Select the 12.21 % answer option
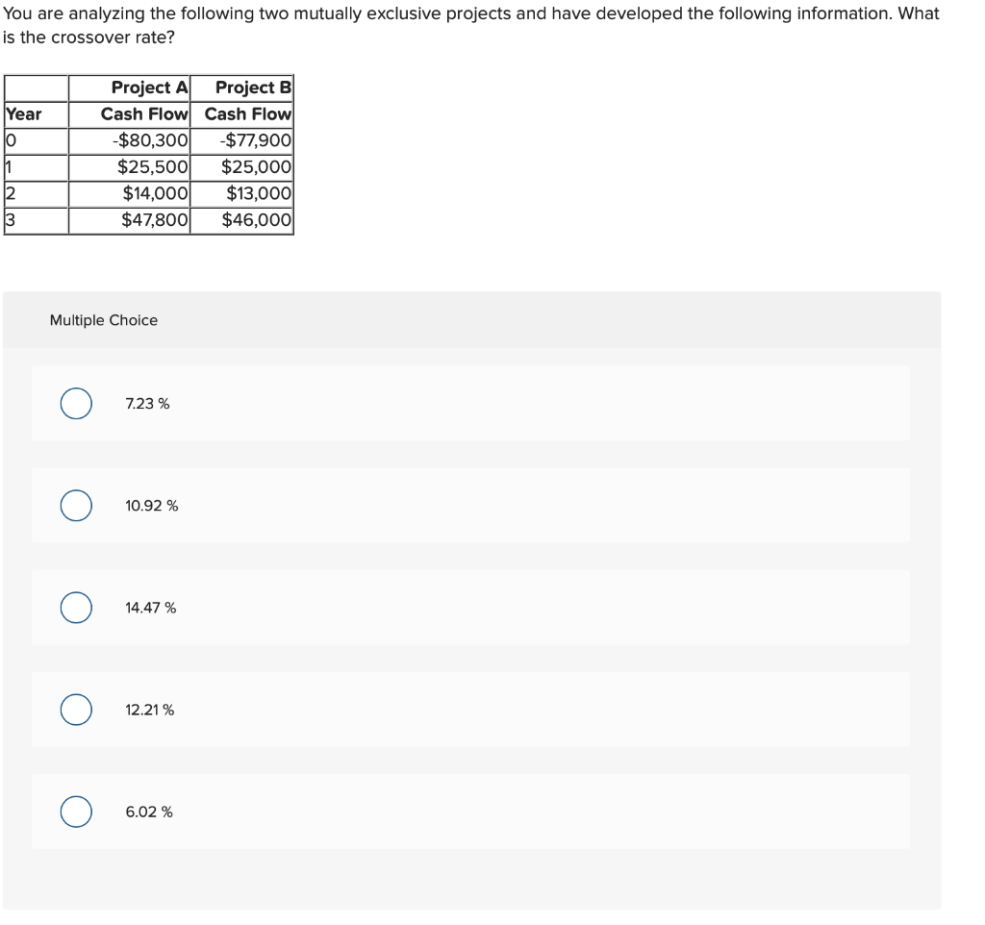 click(76, 710)
